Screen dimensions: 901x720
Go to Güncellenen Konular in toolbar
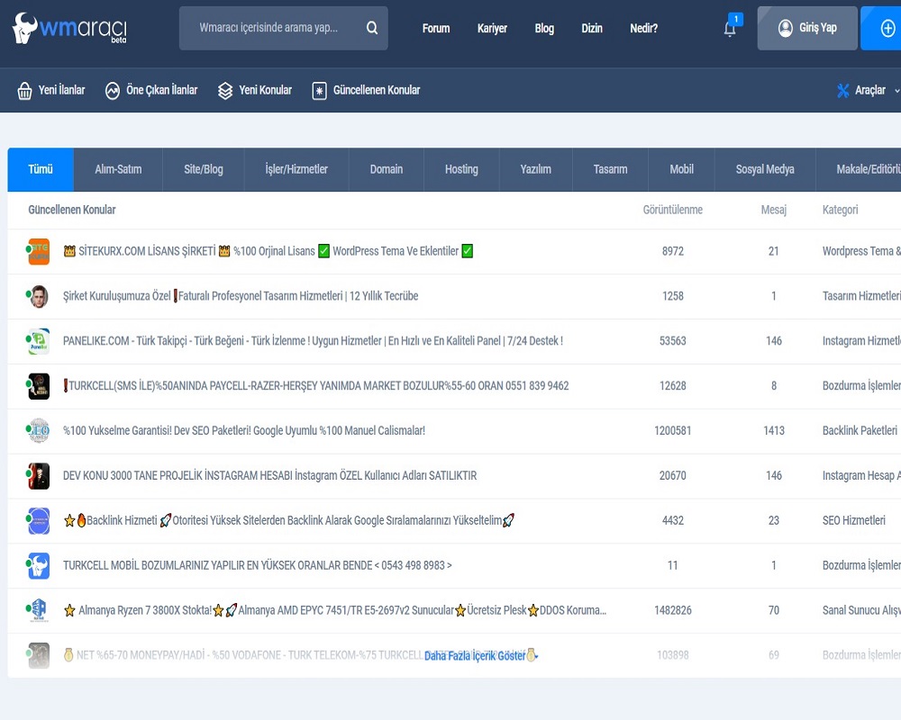377,91
